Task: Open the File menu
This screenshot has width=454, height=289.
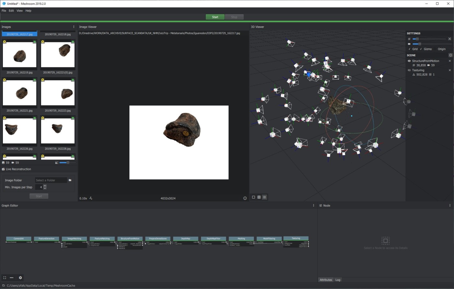Action: pos(4,11)
